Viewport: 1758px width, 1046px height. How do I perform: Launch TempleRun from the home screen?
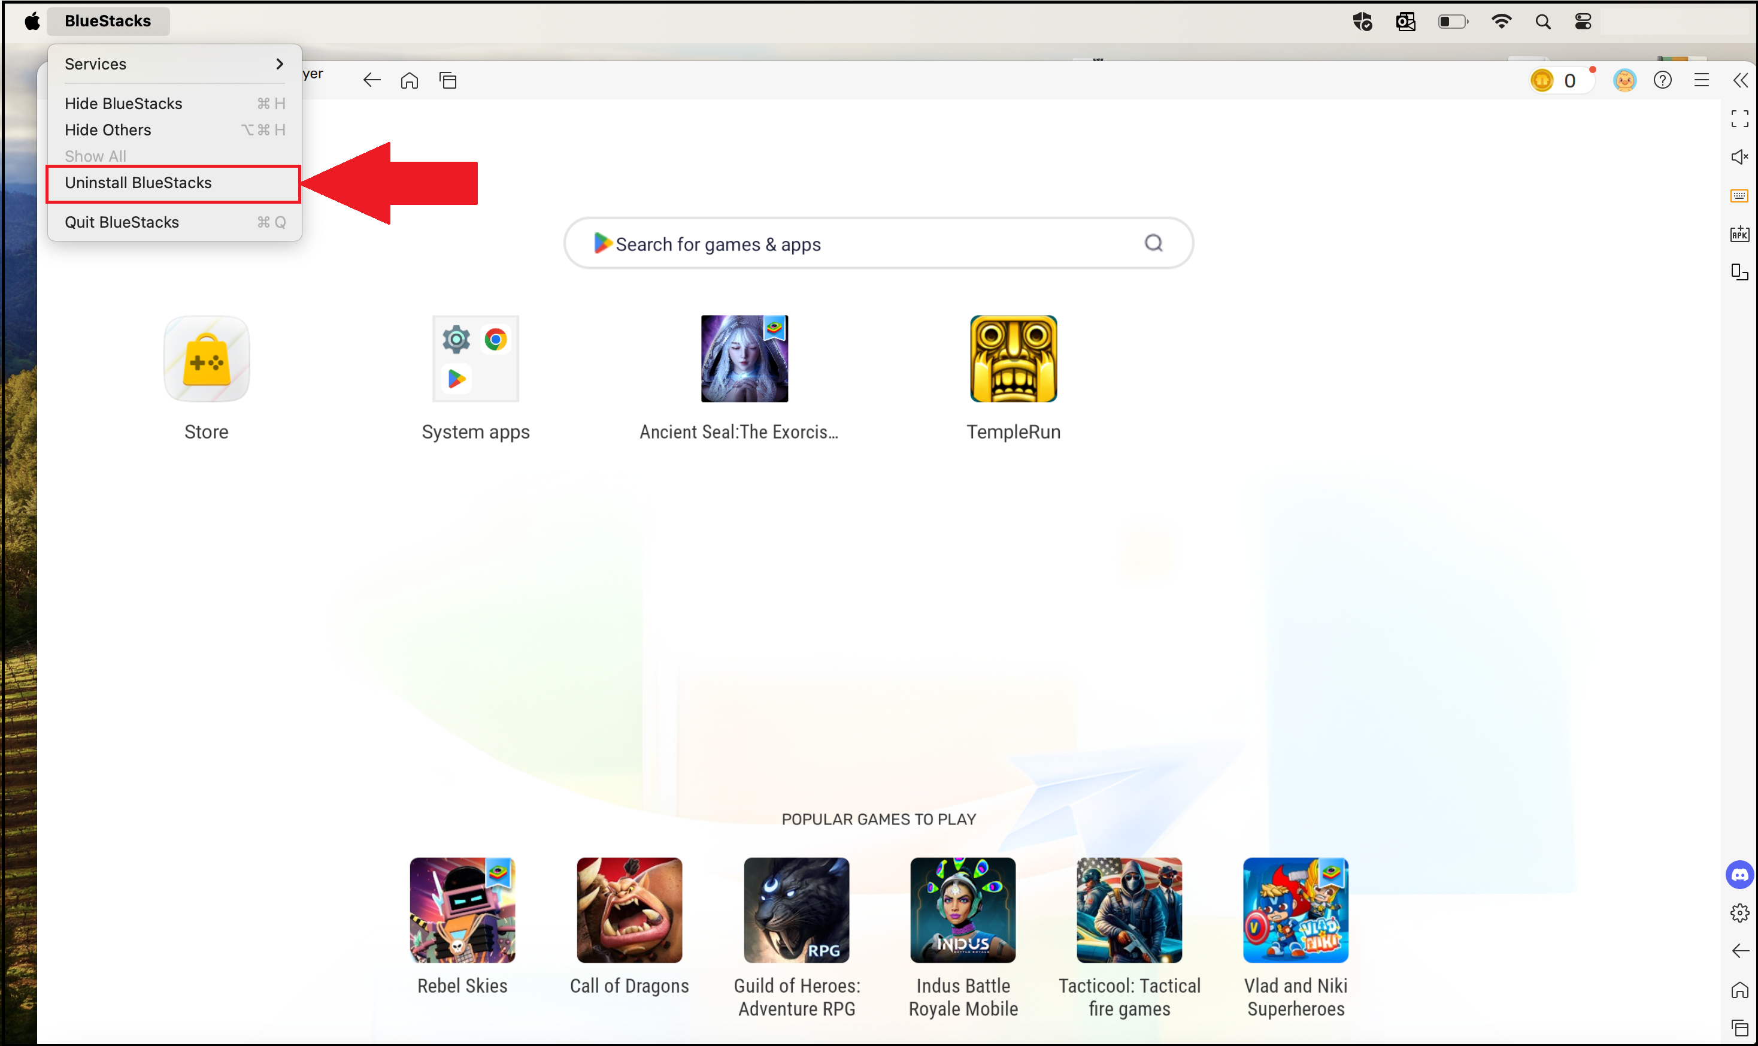coord(1012,358)
